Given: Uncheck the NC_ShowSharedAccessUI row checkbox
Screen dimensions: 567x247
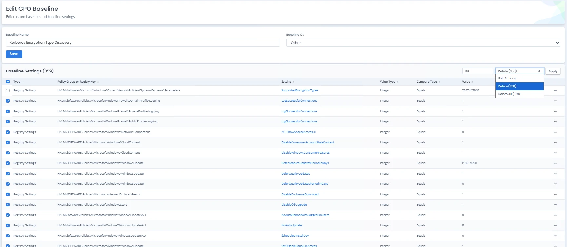Looking at the screenshot, I should (x=8, y=132).
